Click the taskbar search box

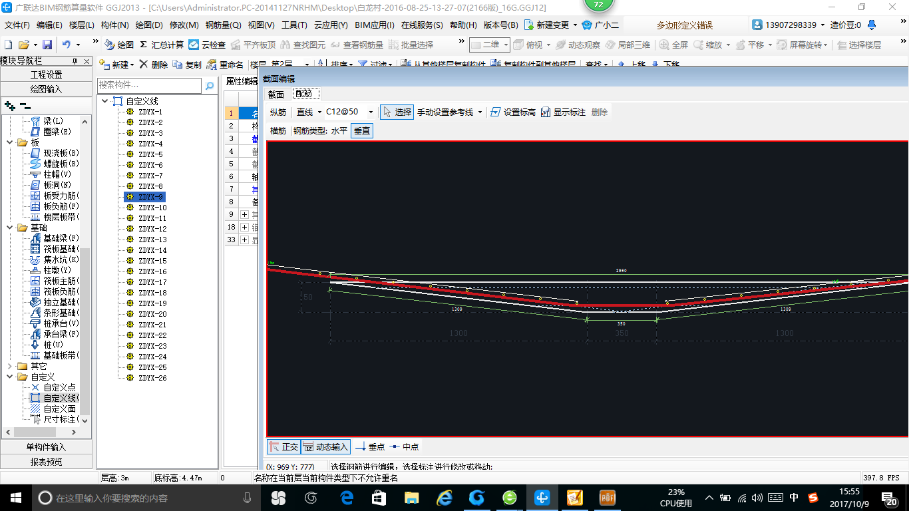[146, 497]
